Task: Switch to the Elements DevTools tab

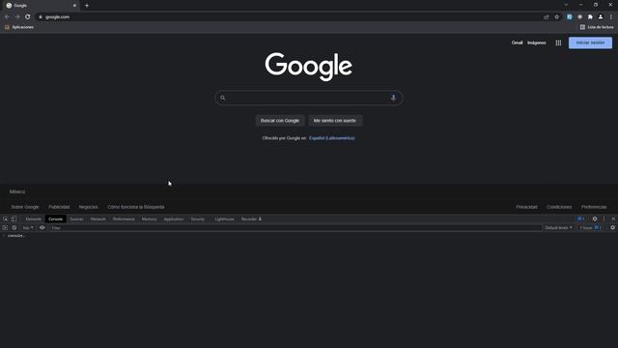Action: (34, 219)
